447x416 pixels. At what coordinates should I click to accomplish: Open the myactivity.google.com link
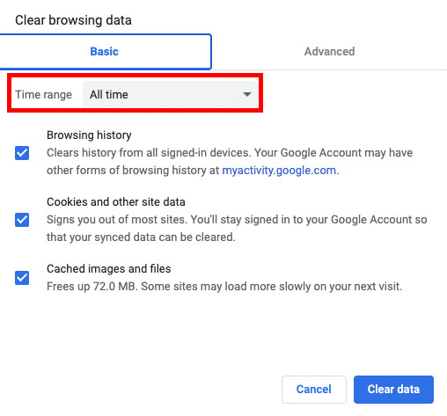[x=279, y=171]
